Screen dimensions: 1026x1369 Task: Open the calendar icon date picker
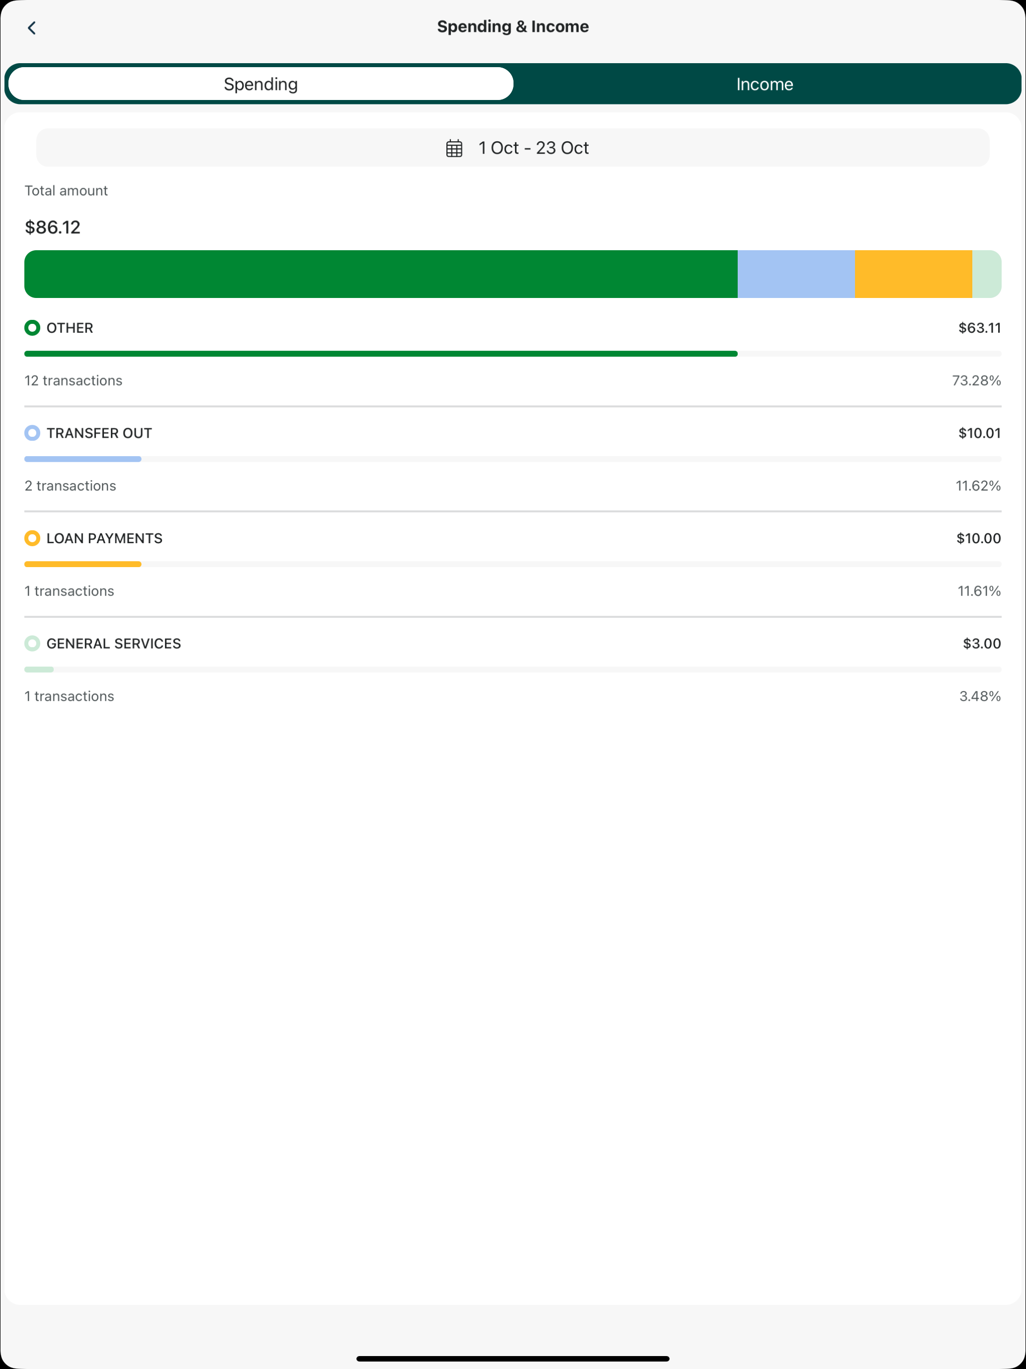tap(454, 148)
